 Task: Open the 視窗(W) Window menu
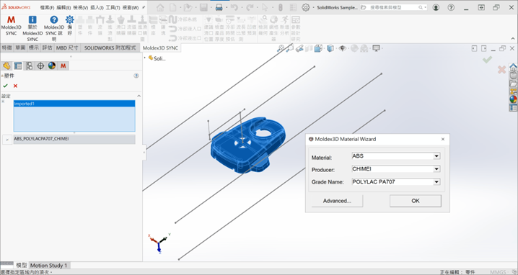click(x=131, y=7)
